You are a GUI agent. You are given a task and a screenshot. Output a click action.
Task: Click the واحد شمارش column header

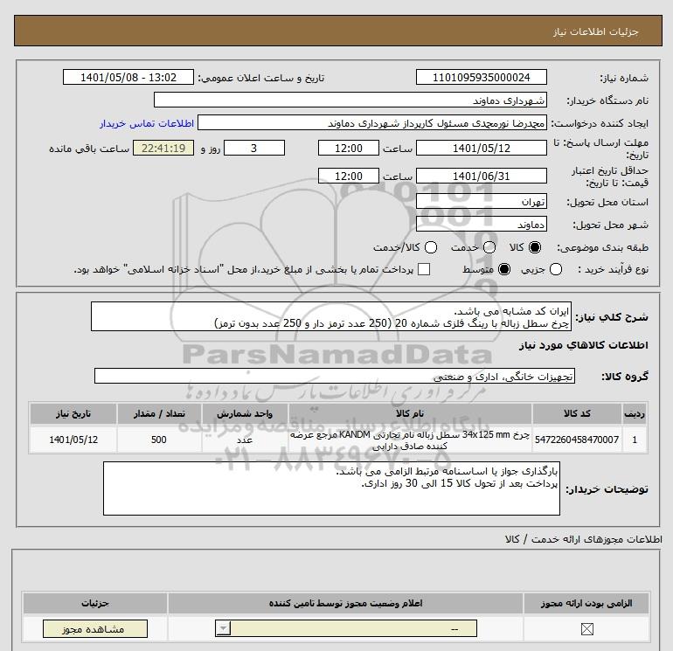click(x=245, y=413)
